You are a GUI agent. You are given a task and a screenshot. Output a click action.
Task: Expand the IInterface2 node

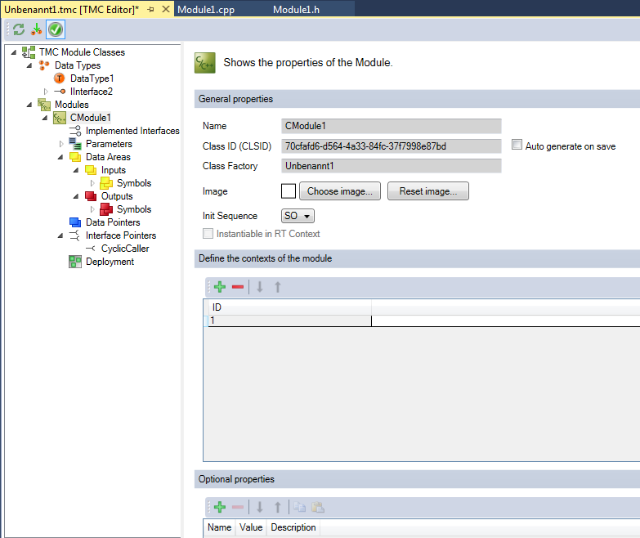[45, 92]
